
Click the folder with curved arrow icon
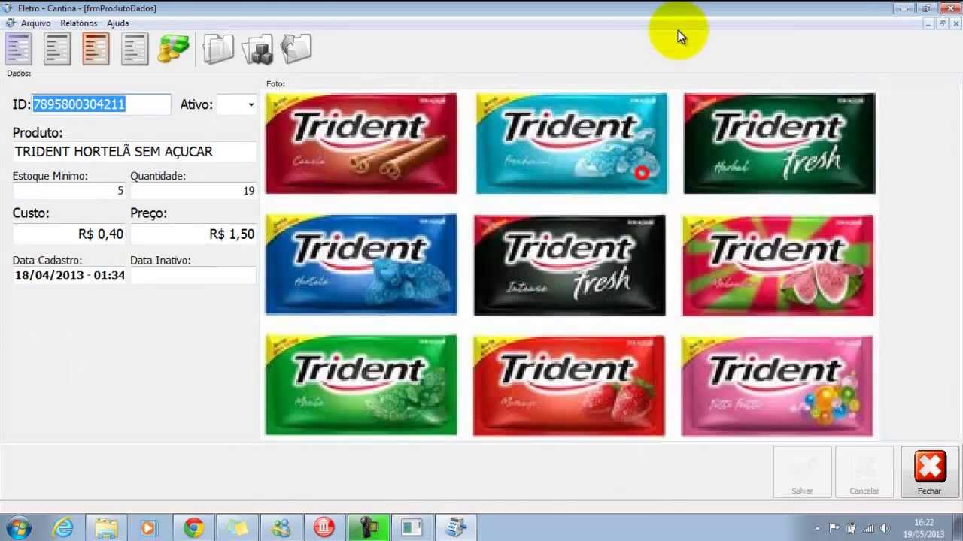coord(296,49)
